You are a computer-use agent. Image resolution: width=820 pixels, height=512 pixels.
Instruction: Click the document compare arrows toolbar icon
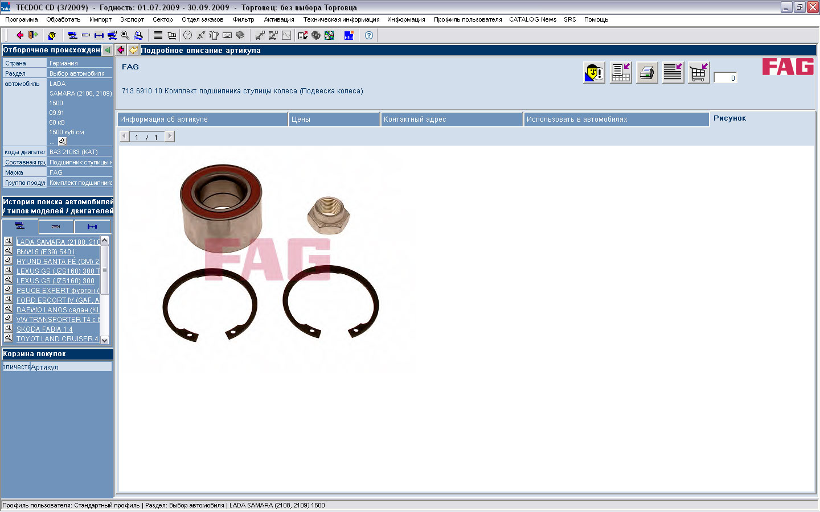coord(303,35)
